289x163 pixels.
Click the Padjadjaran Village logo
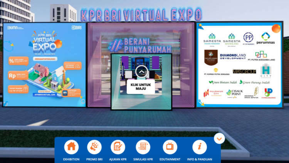pos(211,58)
